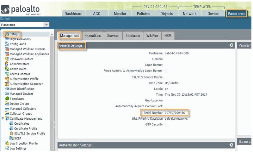Click the Authentication Sequence icon
Image resolution: width=253 pixels, height=153 pixels.
coord(7,84)
